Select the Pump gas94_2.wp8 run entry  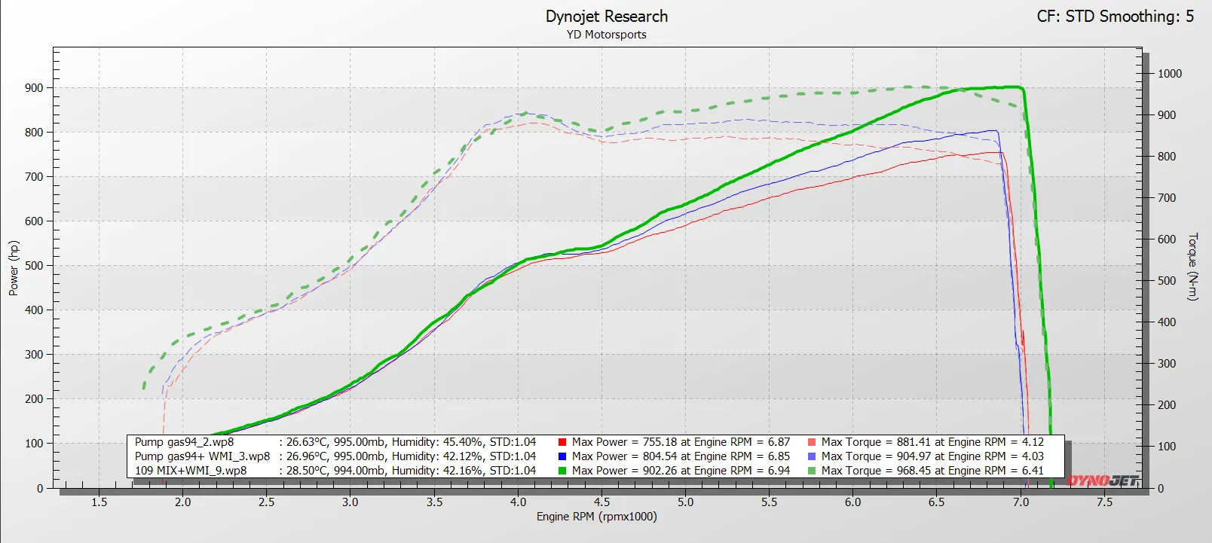(x=184, y=442)
